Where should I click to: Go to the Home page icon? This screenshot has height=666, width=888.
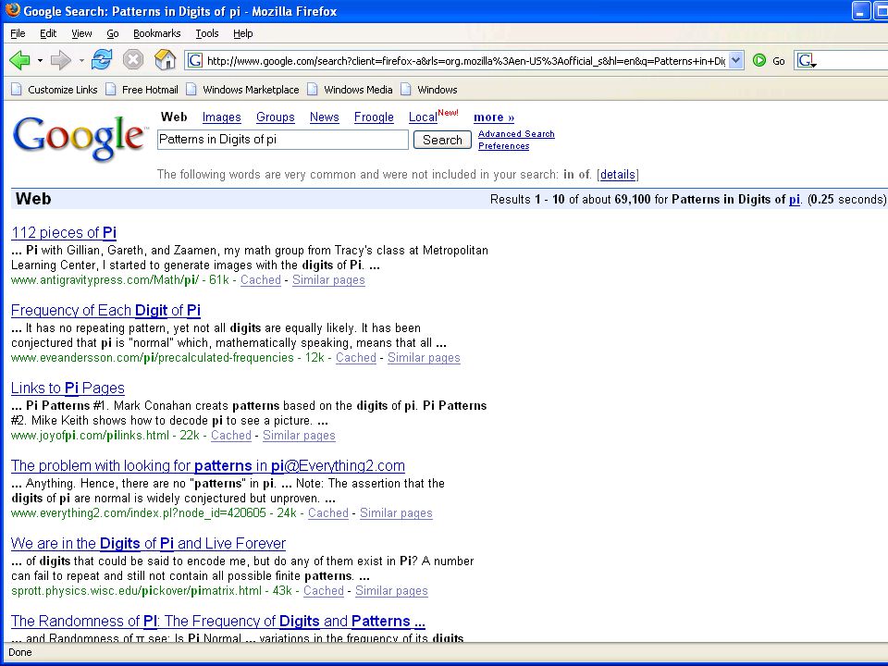pos(165,59)
